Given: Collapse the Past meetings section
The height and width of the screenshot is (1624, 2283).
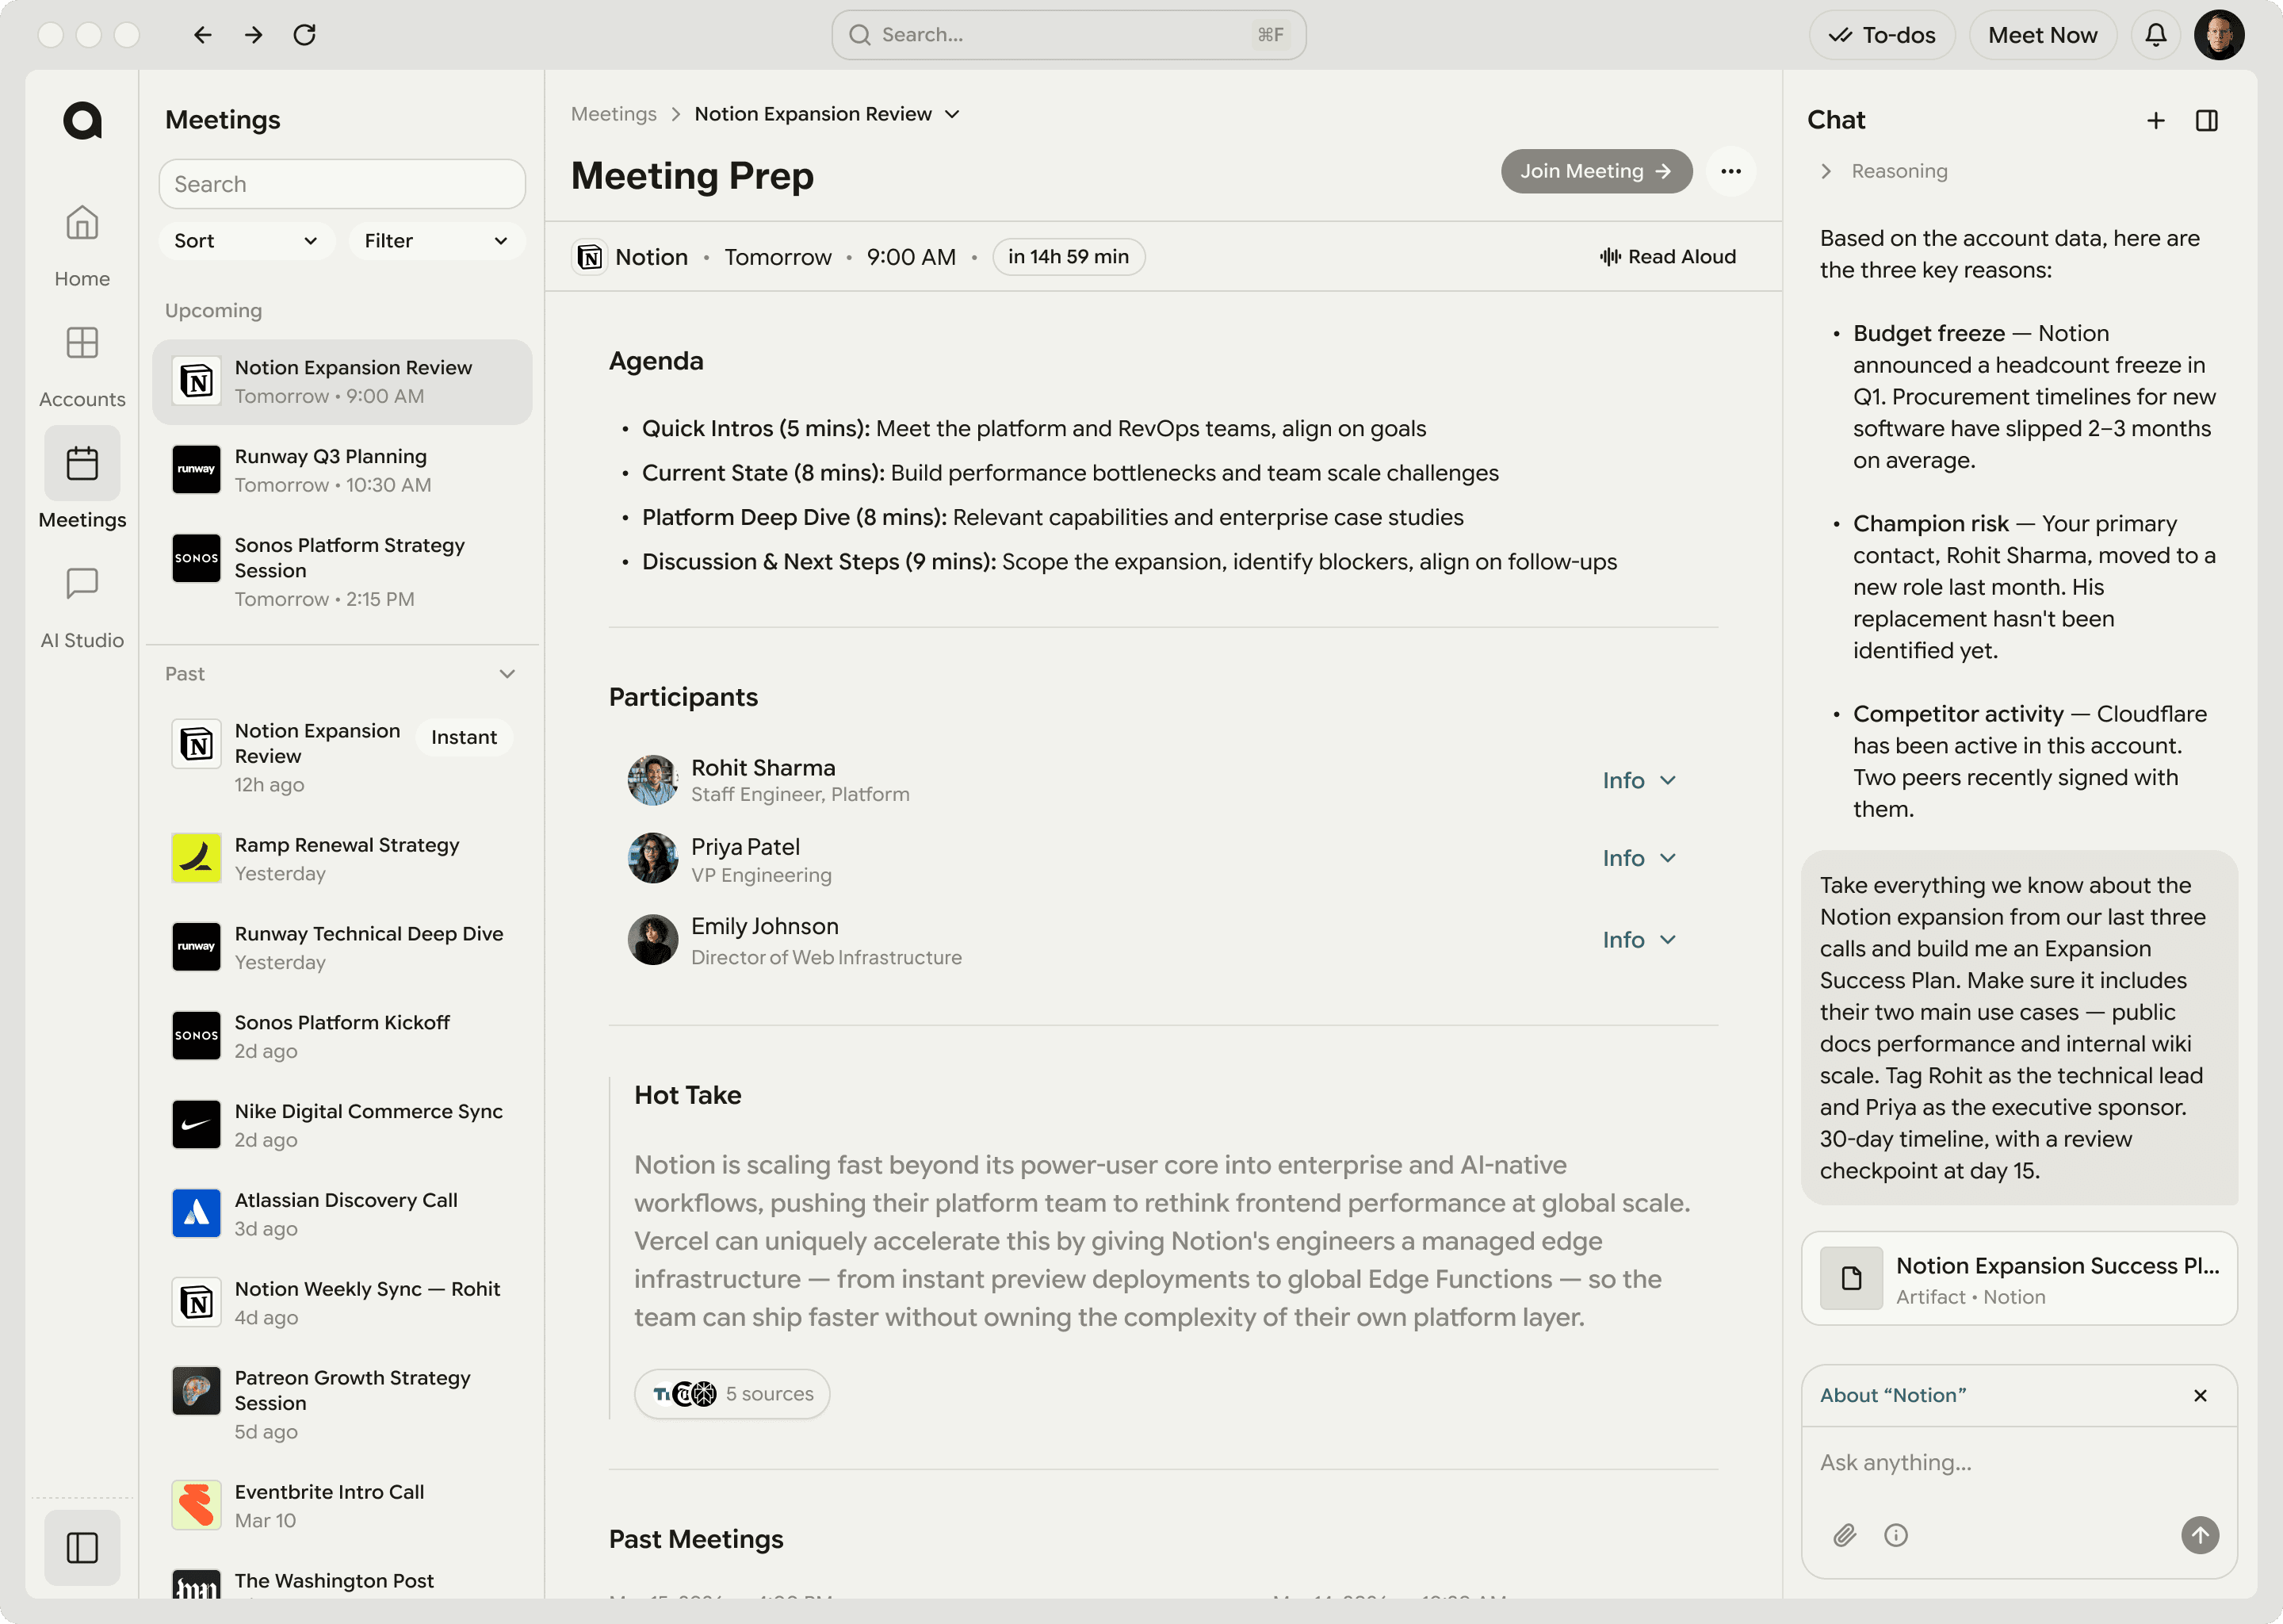Looking at the screenshot, I should [508, 673].
